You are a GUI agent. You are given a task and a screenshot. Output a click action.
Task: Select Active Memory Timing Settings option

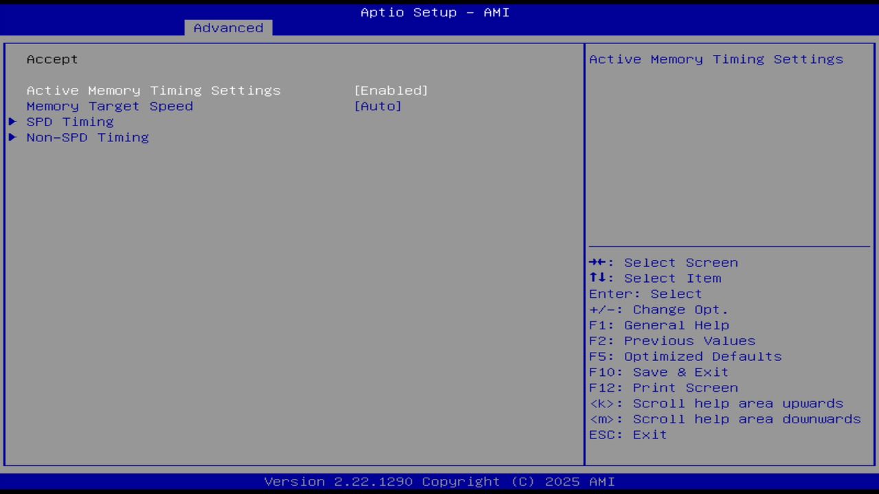coord(154,91)
